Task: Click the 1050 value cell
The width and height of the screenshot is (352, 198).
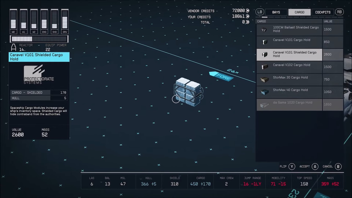Action: tap(333, 92)
